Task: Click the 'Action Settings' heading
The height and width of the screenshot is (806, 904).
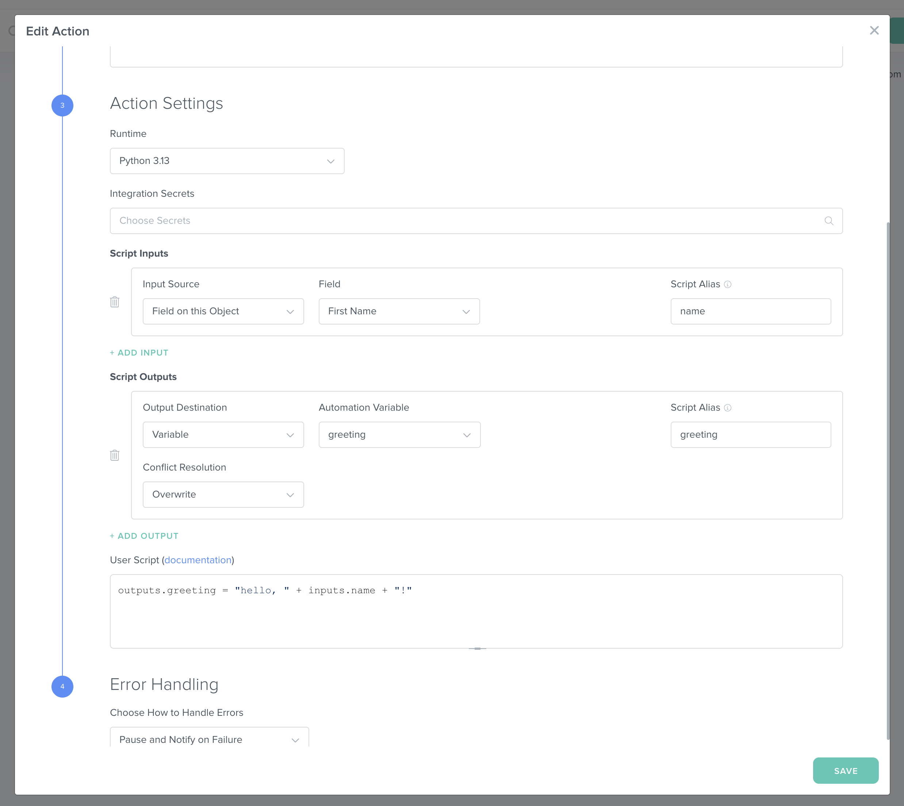Action: [166, 104]
